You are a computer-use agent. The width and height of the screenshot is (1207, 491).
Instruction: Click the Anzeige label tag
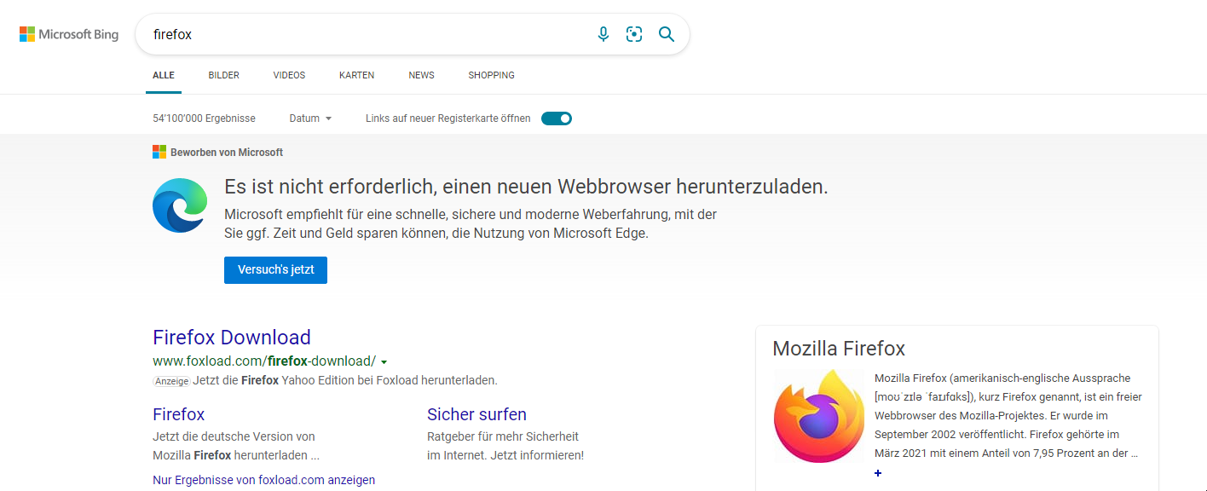pos(171,381)
